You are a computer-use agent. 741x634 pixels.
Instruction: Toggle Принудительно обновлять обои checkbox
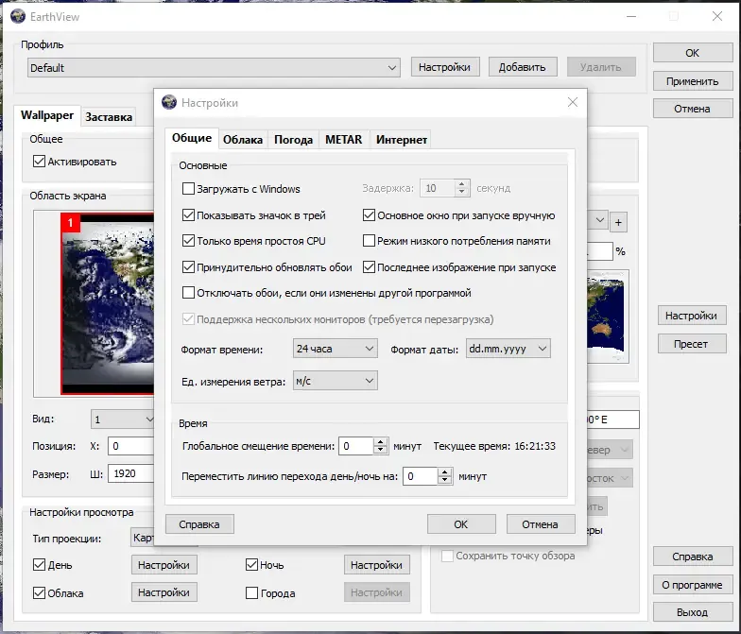[189, 267]
